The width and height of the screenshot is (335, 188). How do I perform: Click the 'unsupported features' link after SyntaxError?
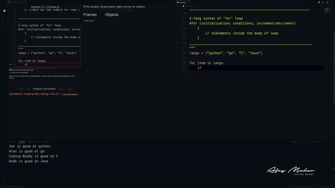pos(70,94)
